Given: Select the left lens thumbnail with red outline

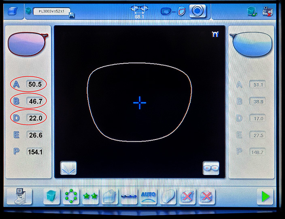Looking at the screenshot, I should 28,44.
